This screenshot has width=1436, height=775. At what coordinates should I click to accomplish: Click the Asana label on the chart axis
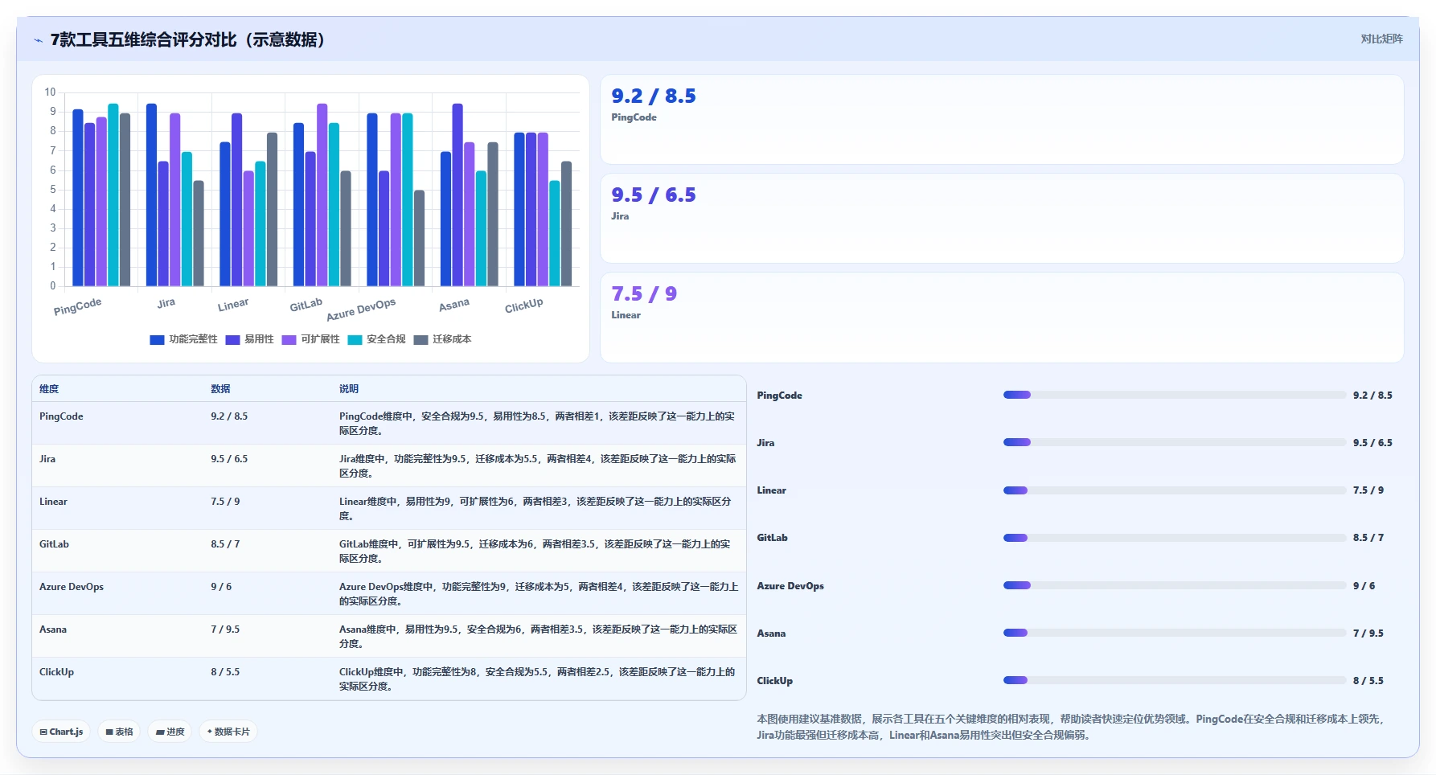tap(454, 305)
